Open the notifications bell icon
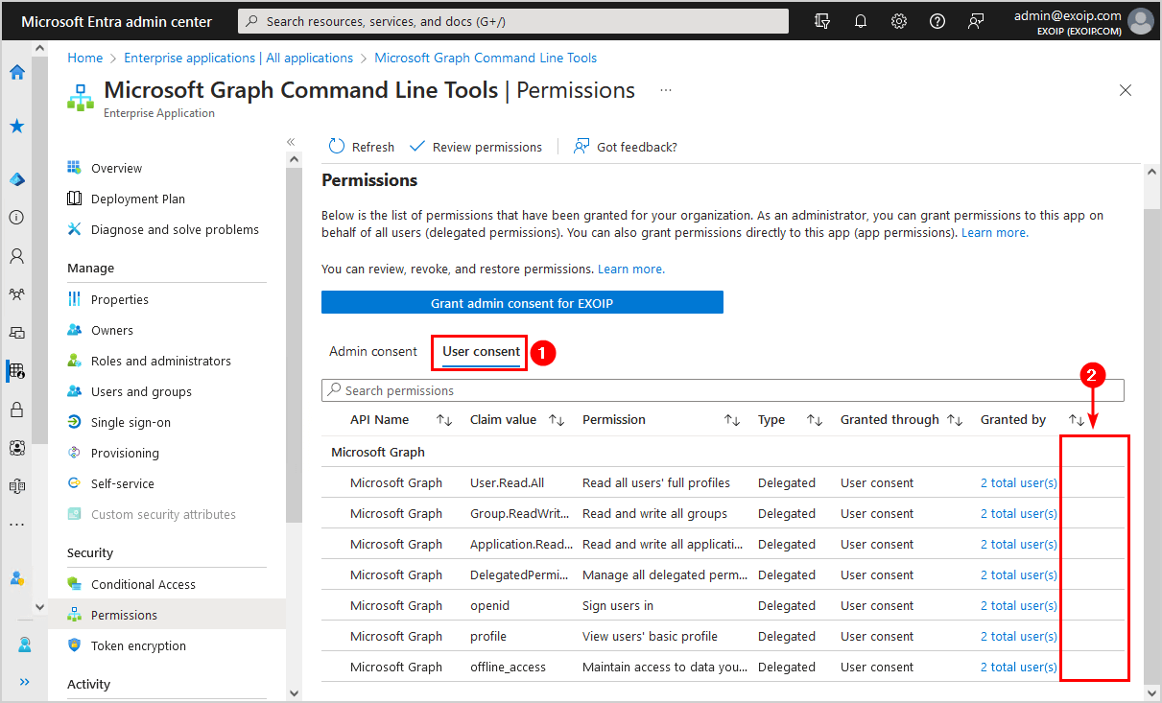The height and width of the screenshot is (703, 1162). [861, 21]
